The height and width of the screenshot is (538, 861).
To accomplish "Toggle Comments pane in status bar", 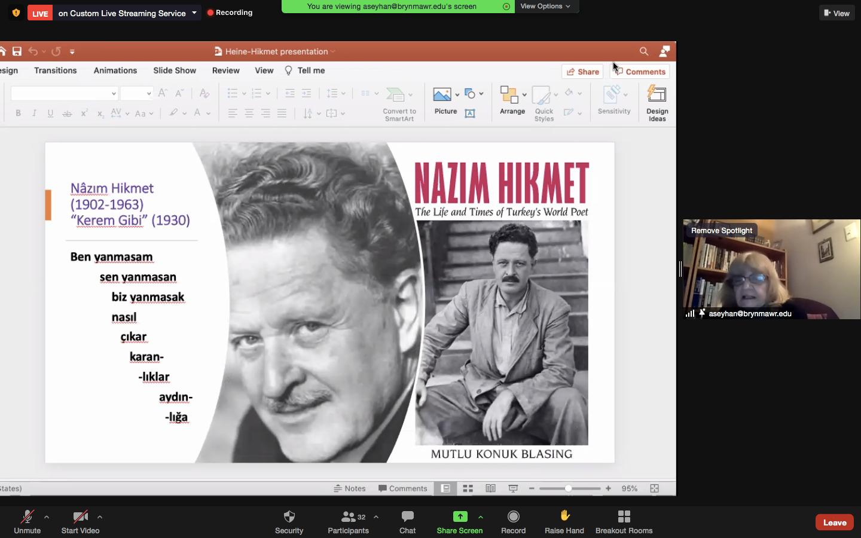I will click(403, 488).
